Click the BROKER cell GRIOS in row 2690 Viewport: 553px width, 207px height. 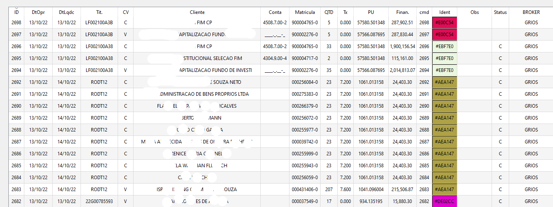pyautogui.click(x=531, y=106)
